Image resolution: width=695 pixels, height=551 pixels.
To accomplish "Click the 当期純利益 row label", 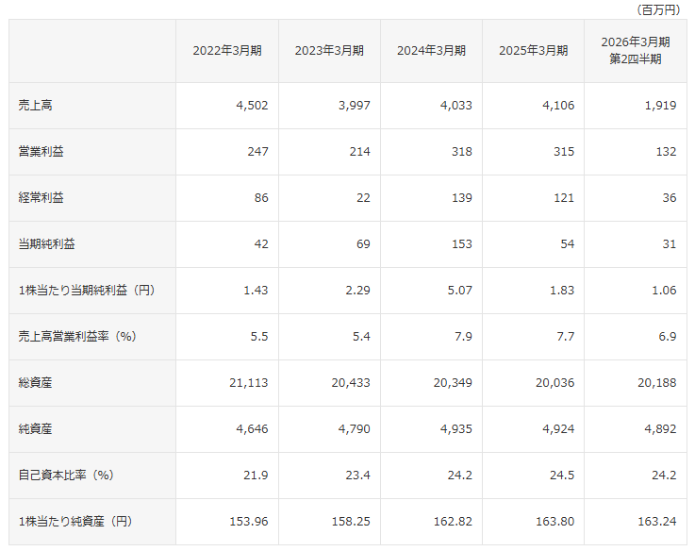I will click(x=47, y=244).
